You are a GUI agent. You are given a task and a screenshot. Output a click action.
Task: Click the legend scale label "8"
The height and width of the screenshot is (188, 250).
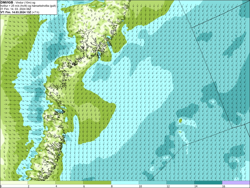(x=112, y=186)
